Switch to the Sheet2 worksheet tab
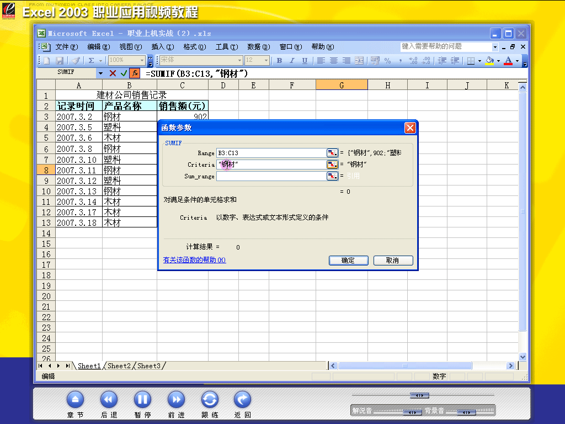The width and height of the screenshot is (565, 424). [119, 366]
